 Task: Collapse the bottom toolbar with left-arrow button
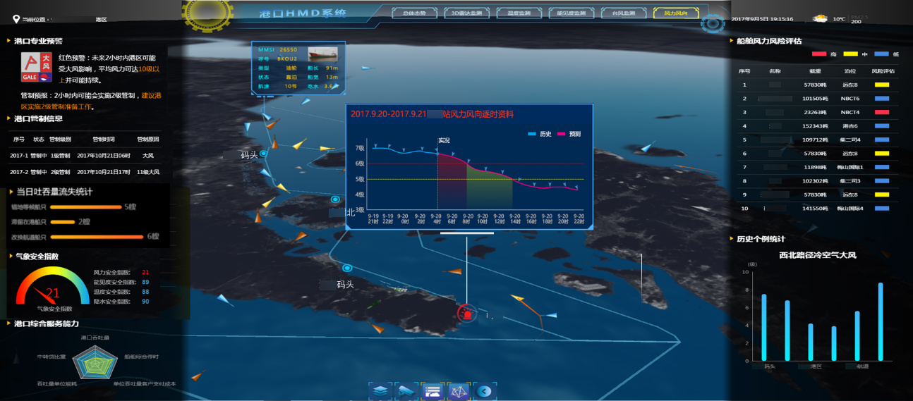[484, 390]
